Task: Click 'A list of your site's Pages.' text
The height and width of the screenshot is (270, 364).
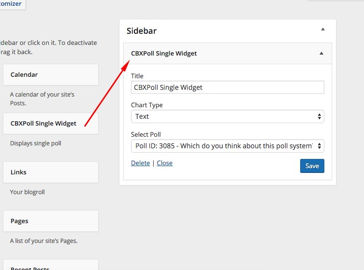Action: click(44, 241)
